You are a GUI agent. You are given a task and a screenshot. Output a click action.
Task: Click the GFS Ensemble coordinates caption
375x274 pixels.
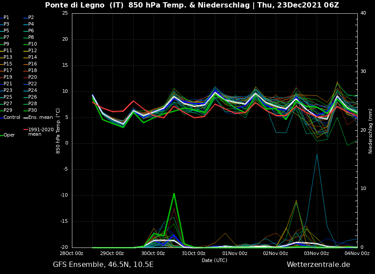click(103, 265)
